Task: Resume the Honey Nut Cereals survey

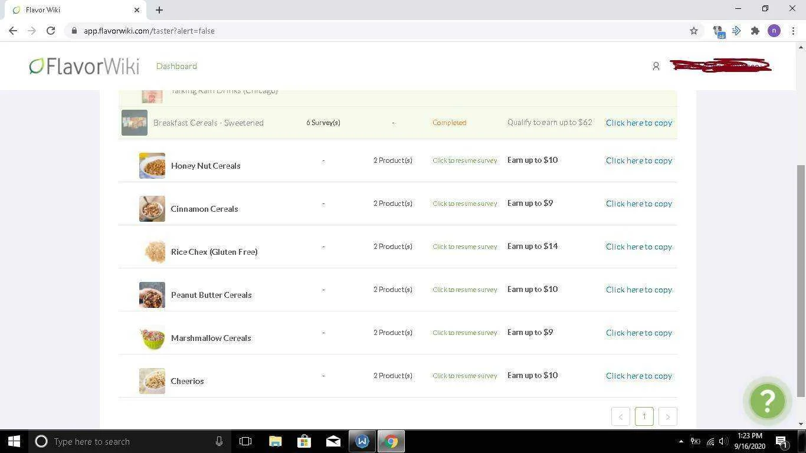Action: (x=465, y=160)
